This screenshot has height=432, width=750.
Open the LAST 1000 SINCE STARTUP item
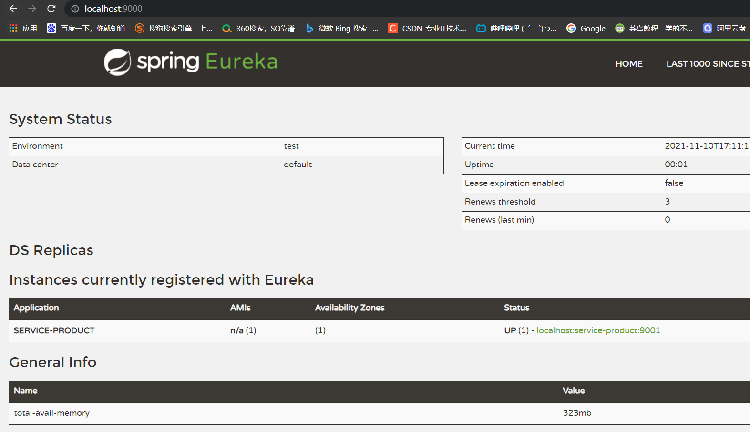pyautogui.click(x=708, y=63)
